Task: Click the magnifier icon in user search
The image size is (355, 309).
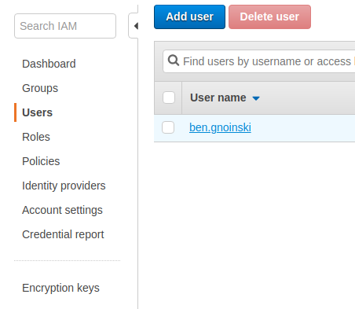Action: [x=174, y=61]
